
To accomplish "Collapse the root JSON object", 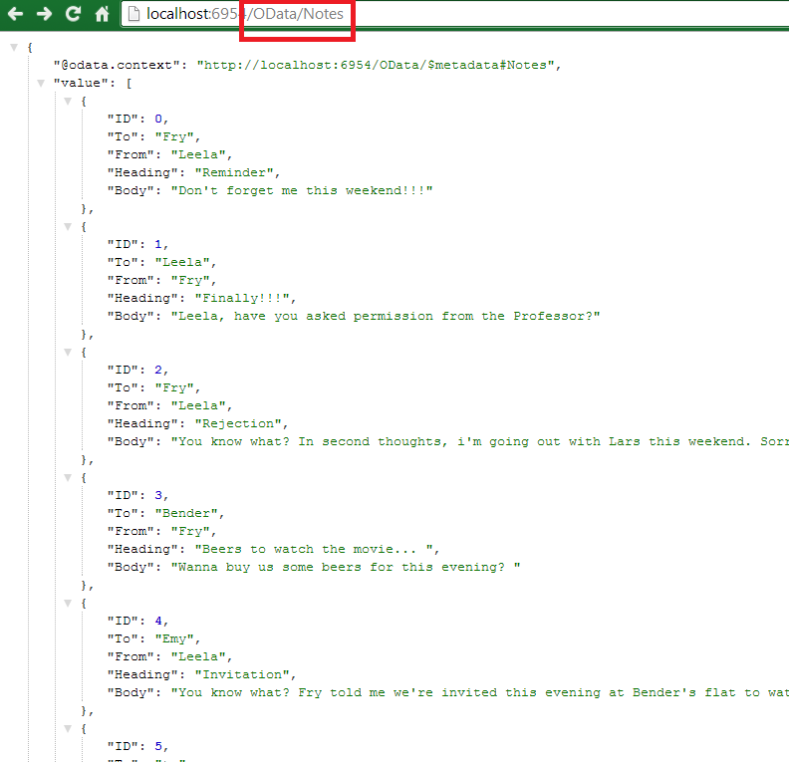I will point(14,47).
